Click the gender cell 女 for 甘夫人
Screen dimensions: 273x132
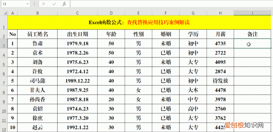tap(138, 90)
